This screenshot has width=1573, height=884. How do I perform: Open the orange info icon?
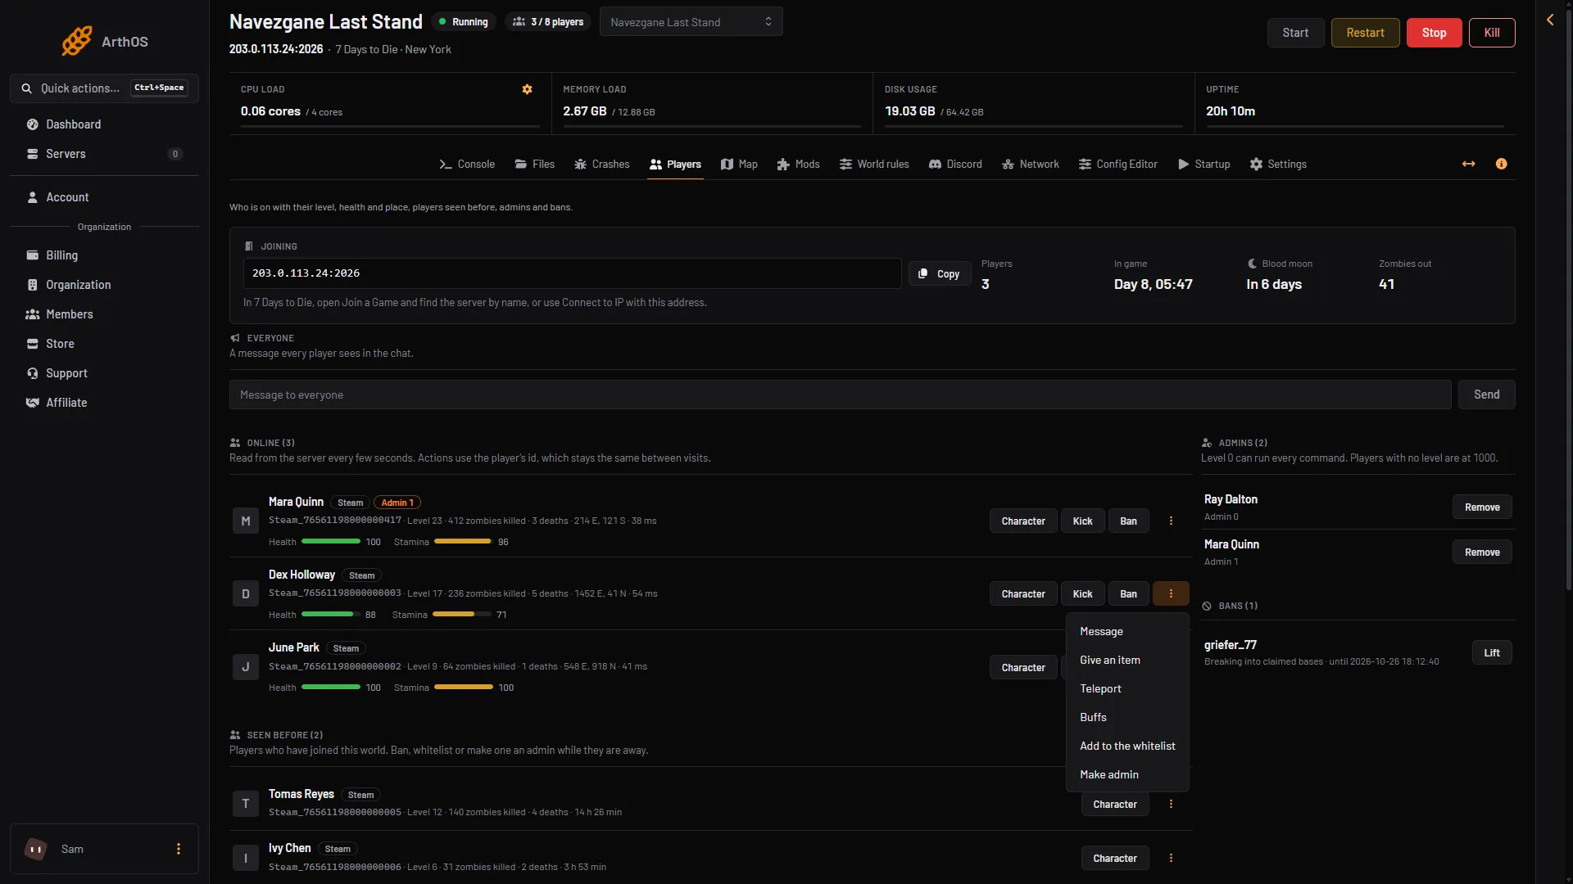1501,164
